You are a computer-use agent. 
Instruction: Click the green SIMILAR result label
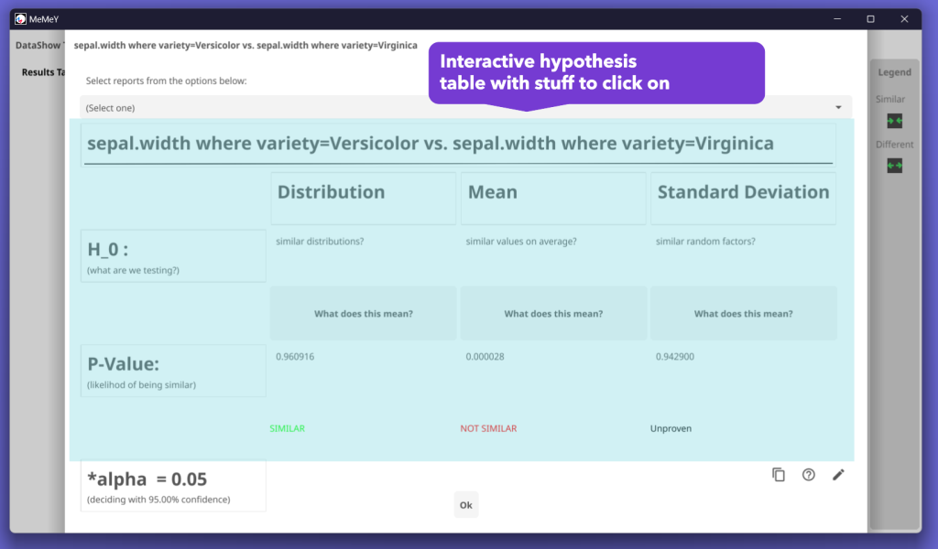tap(288, 428)
